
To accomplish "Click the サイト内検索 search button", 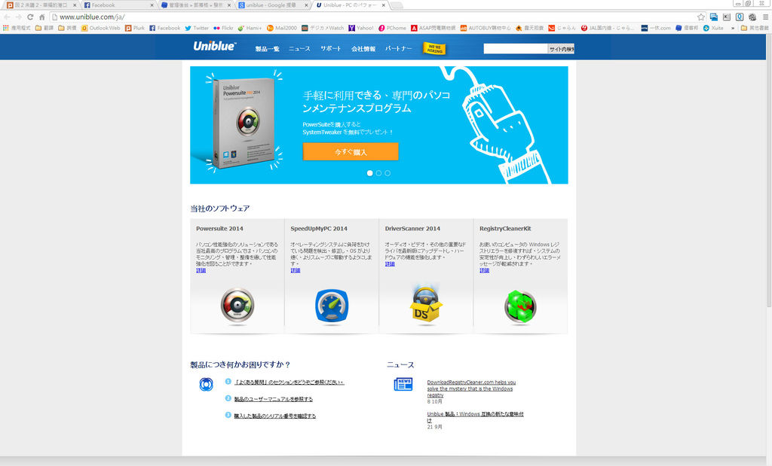I will click(561, 49).
